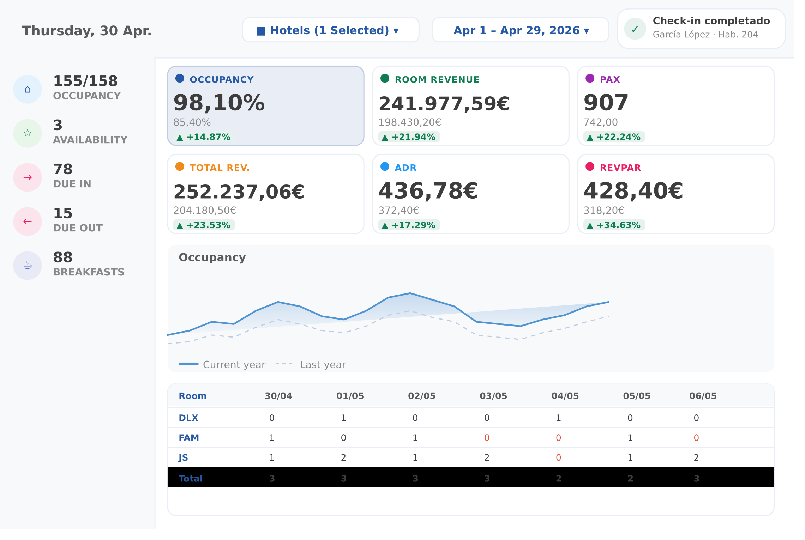The height and width of the screenshot is (540, 805).
Task: Click the 03/05 column header
Action: tap(493, 396)
